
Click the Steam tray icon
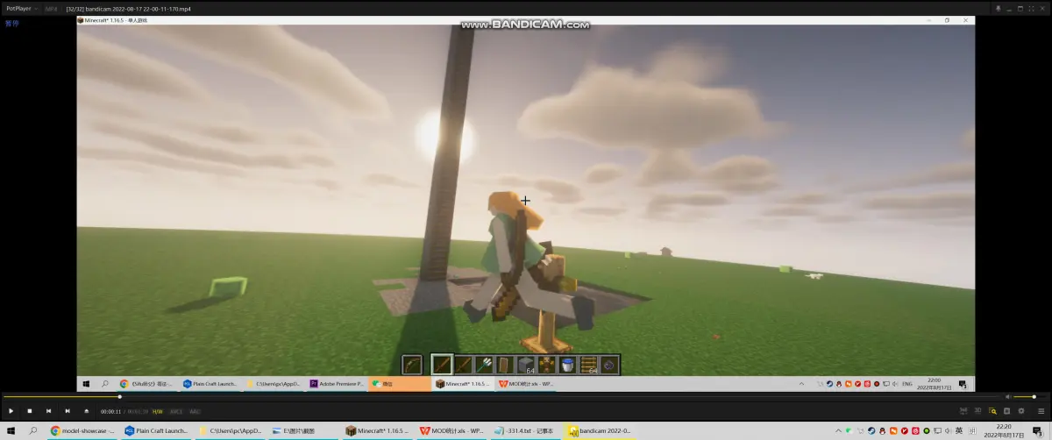(871, 430)
